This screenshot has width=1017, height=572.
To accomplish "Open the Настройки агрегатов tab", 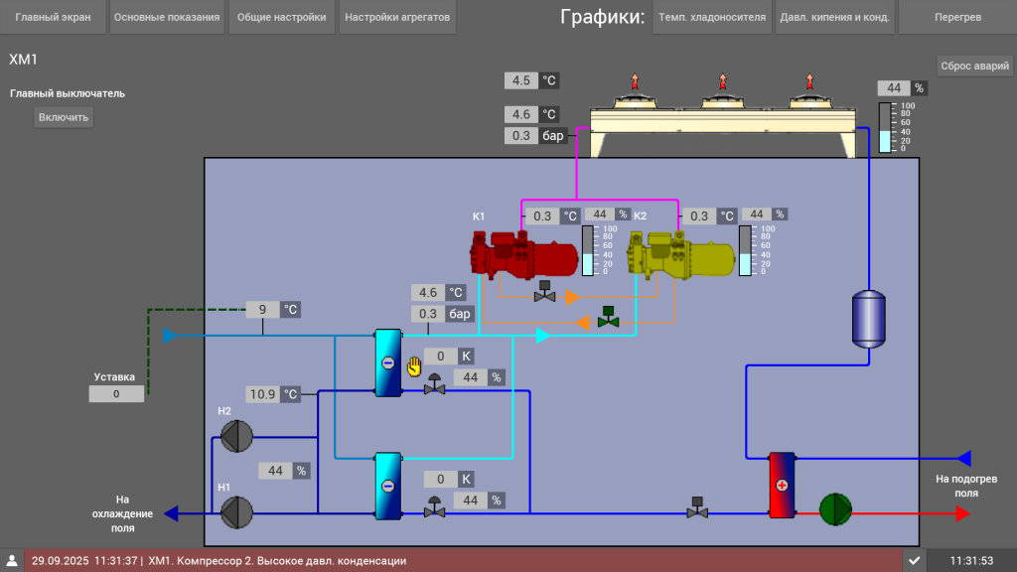I will click(x=396, y=16).
